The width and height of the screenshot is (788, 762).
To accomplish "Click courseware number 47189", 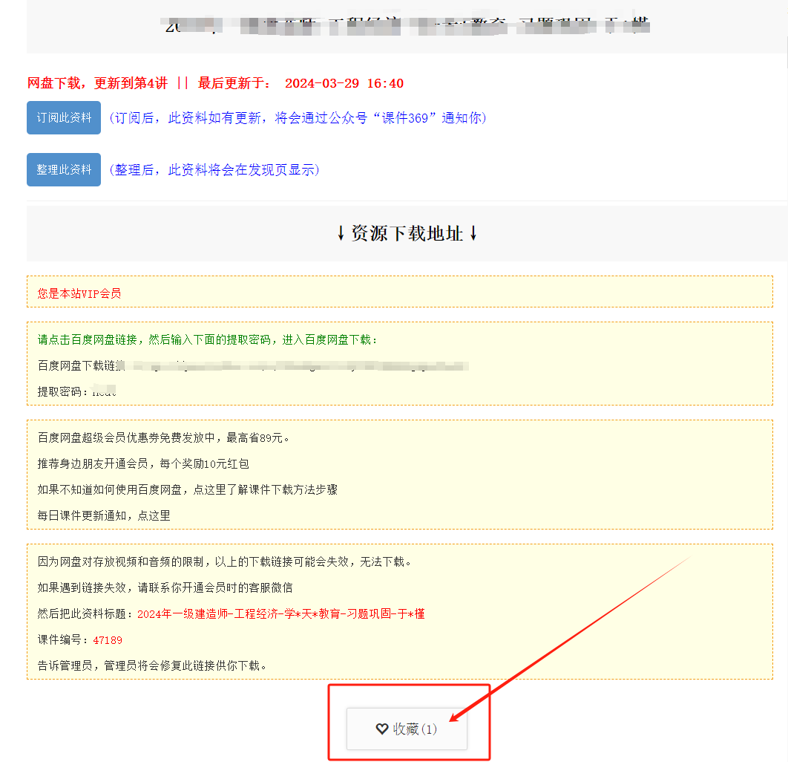I will (x=107, y=639).
